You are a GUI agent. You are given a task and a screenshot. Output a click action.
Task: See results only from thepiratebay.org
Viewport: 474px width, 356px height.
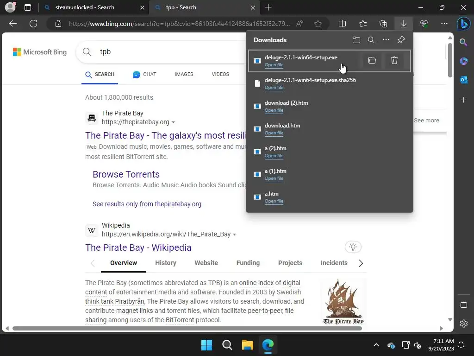(147, 204)
